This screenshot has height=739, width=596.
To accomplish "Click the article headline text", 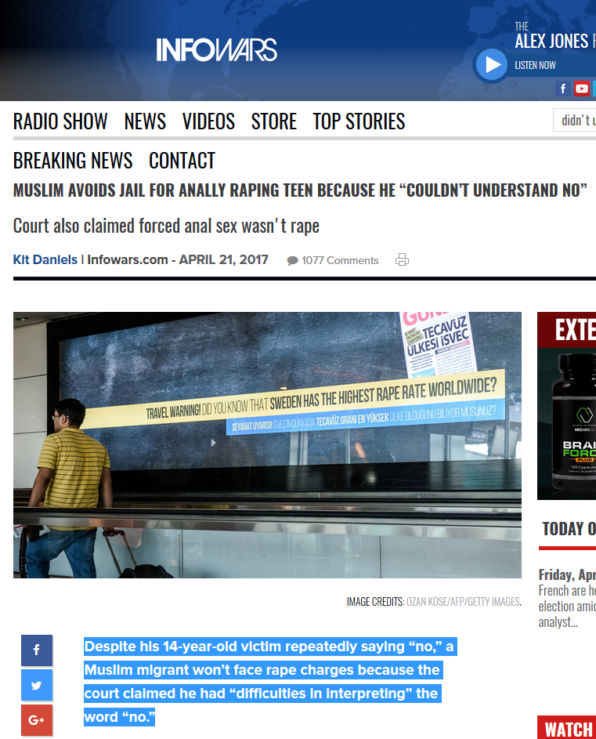I will (300, 190).
